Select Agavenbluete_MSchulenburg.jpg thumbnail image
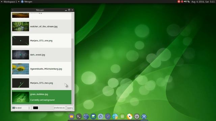This screenshot has width=216, height=121. point(21,69)
